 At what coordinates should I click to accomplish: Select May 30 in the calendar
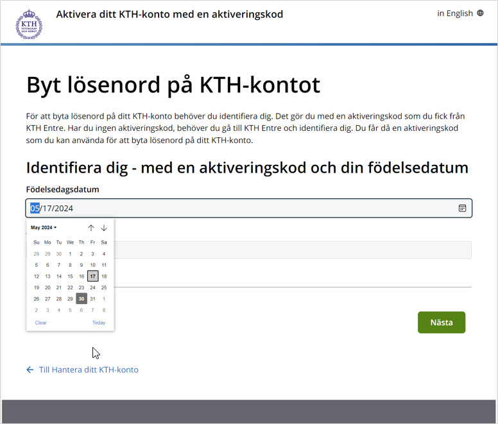[82, 299]
